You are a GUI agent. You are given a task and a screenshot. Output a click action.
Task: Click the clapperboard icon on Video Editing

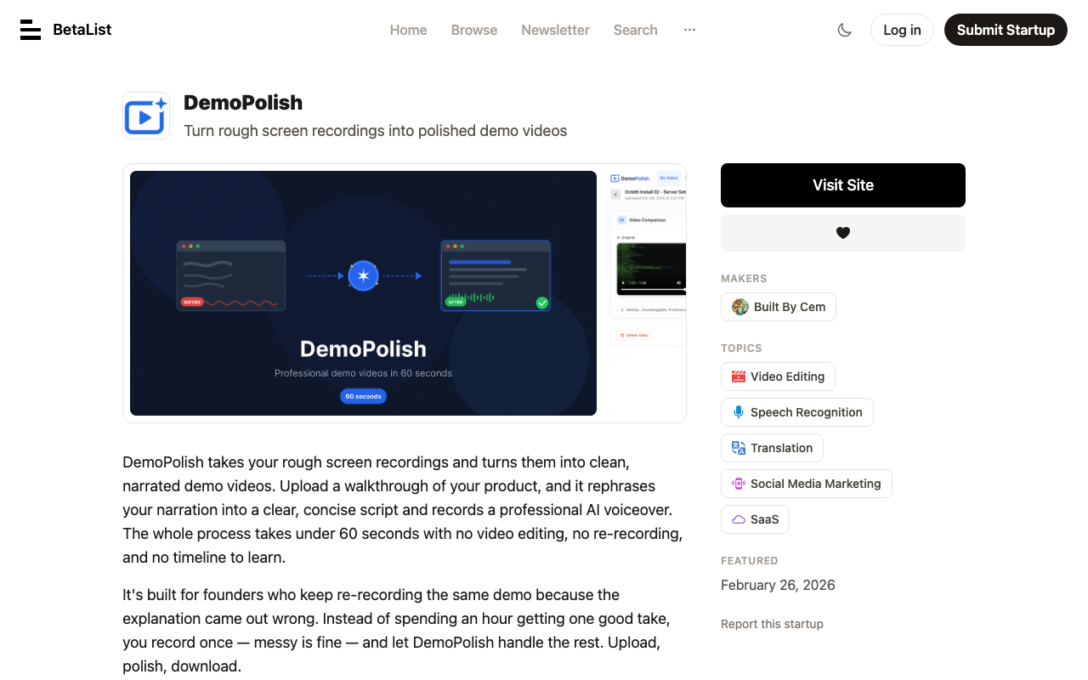739,377
